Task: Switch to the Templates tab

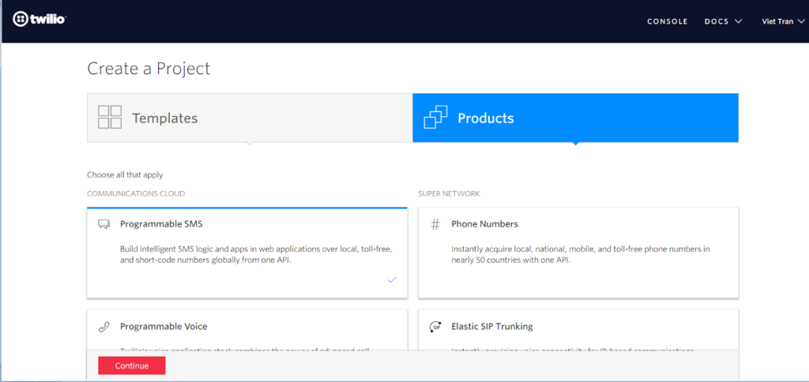Action: (x=250, y=118)
